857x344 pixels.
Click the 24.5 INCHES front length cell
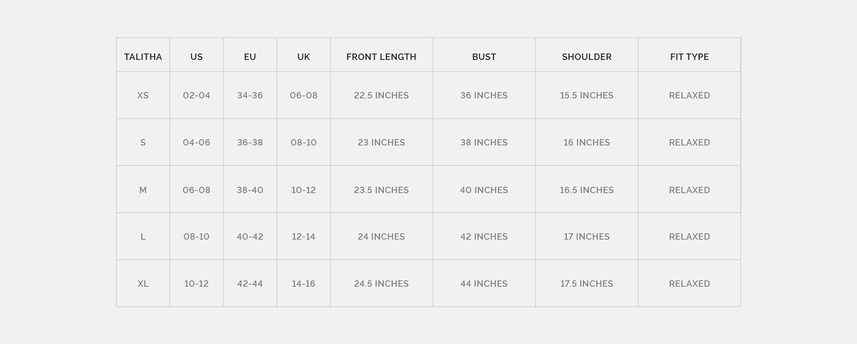(381, 284)
